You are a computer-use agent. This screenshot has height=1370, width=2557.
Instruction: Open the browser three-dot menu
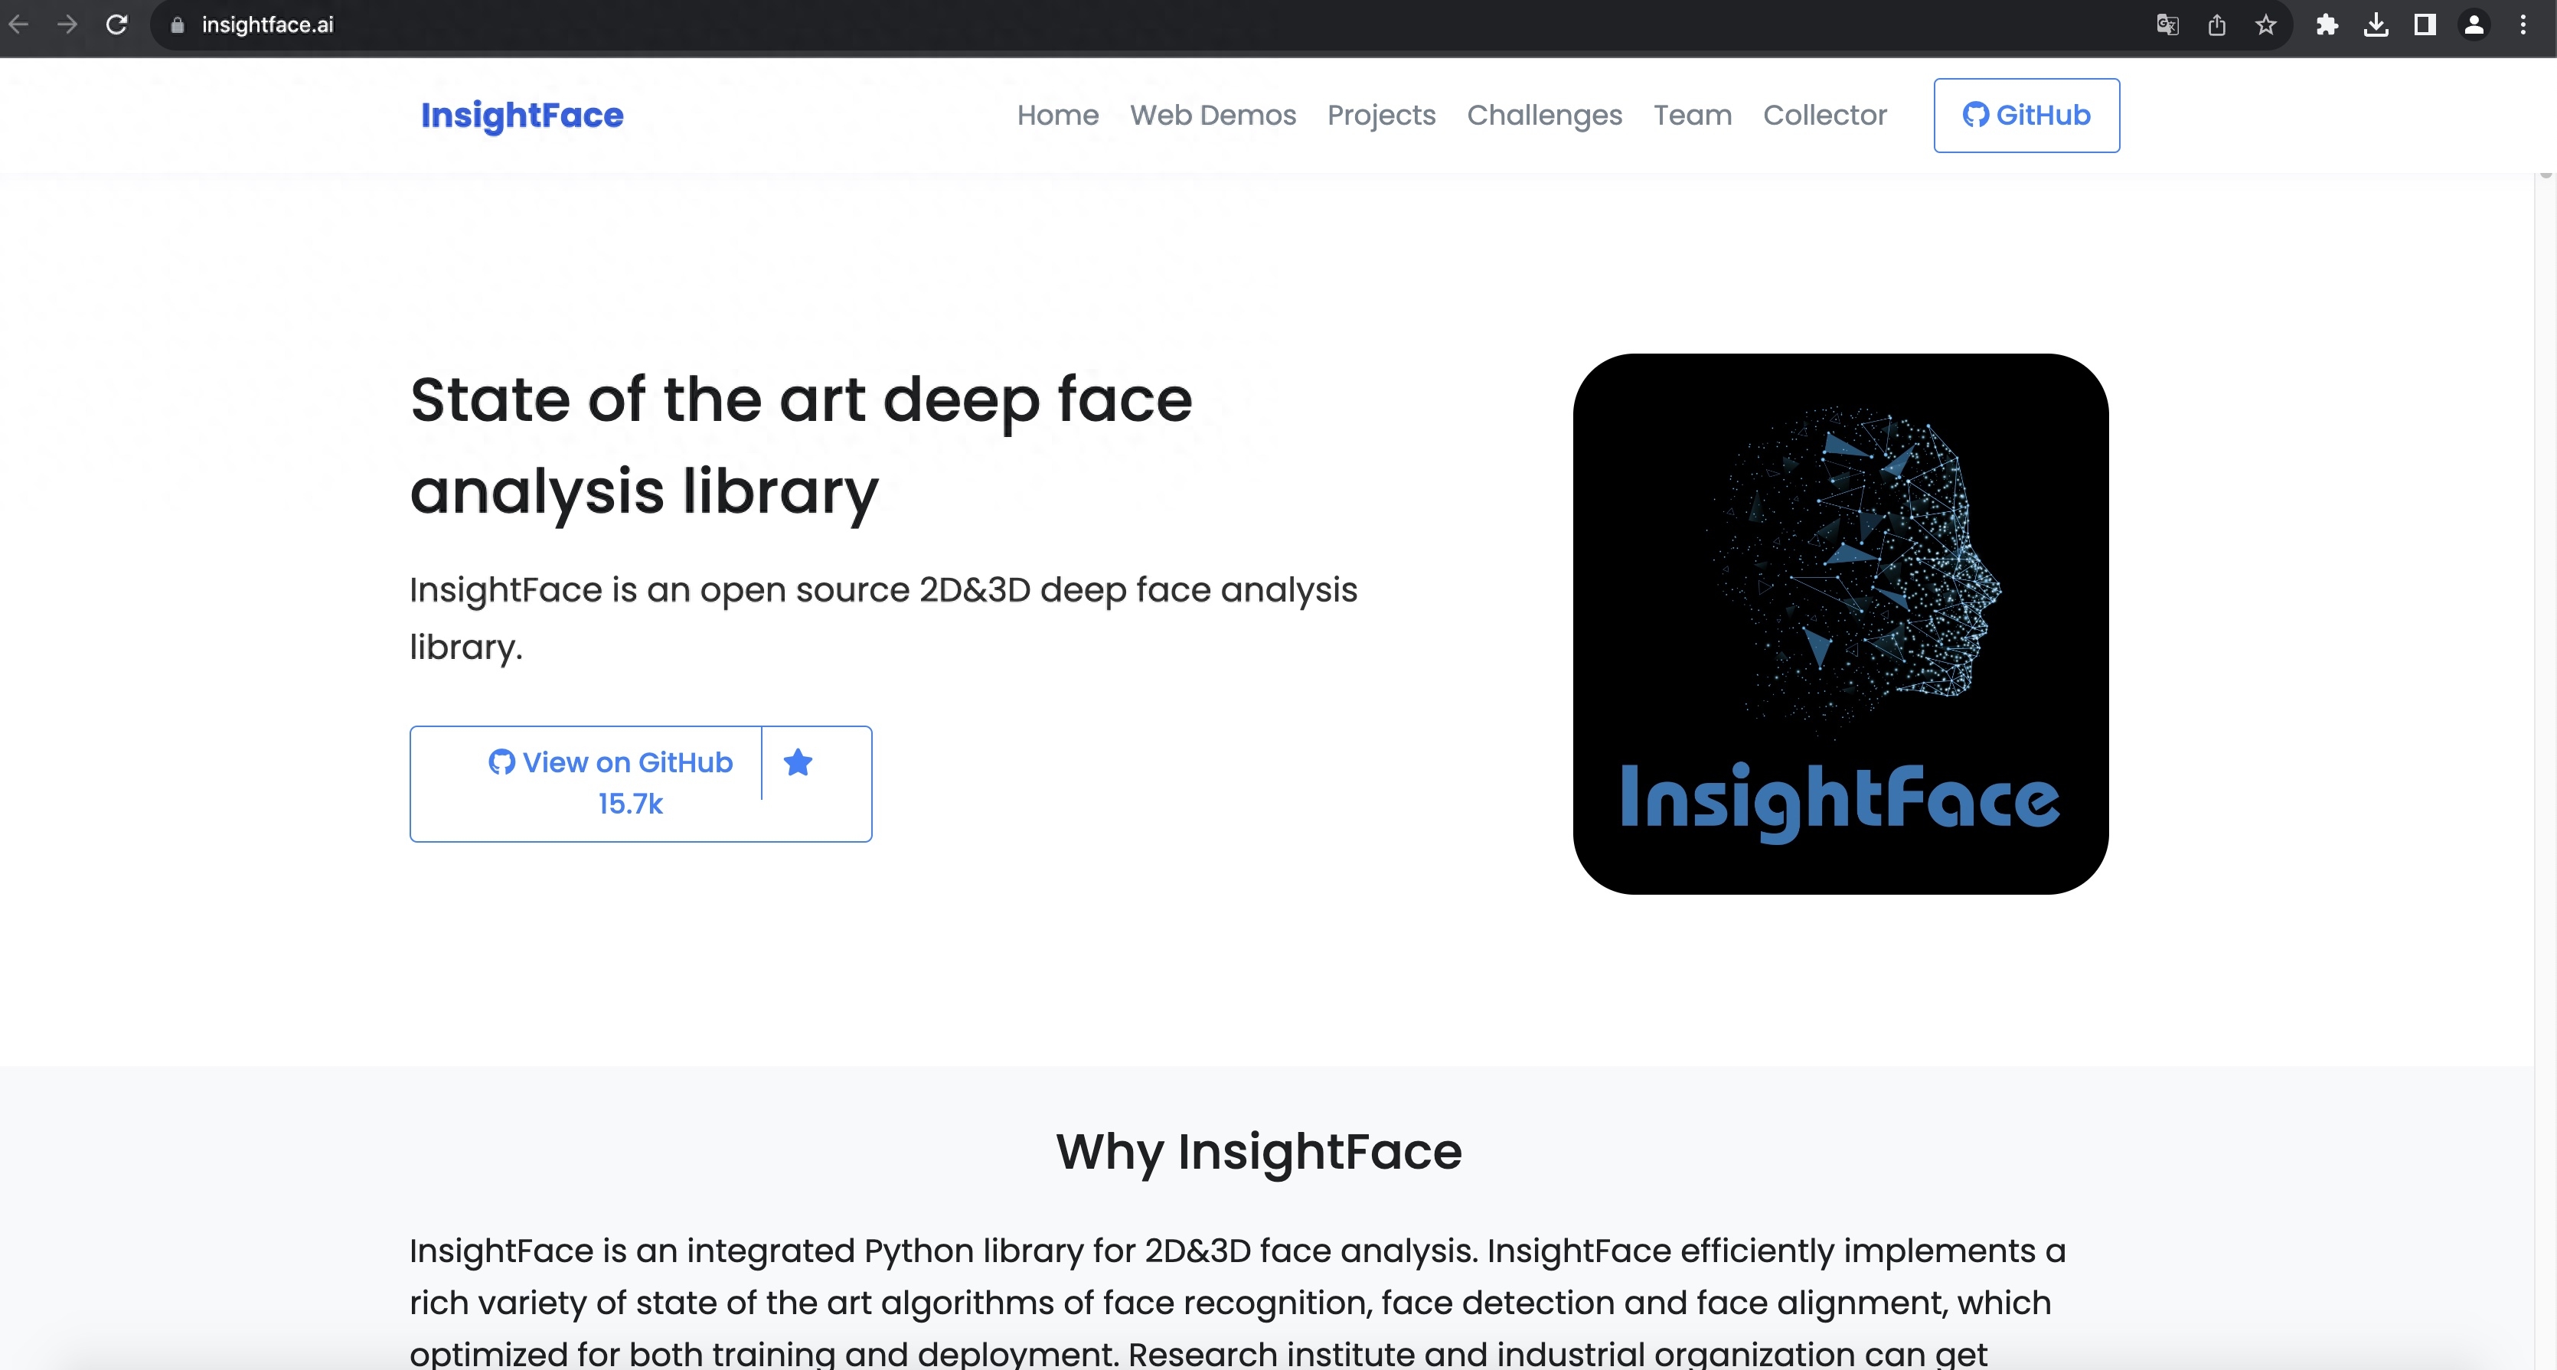[2523, 24]
